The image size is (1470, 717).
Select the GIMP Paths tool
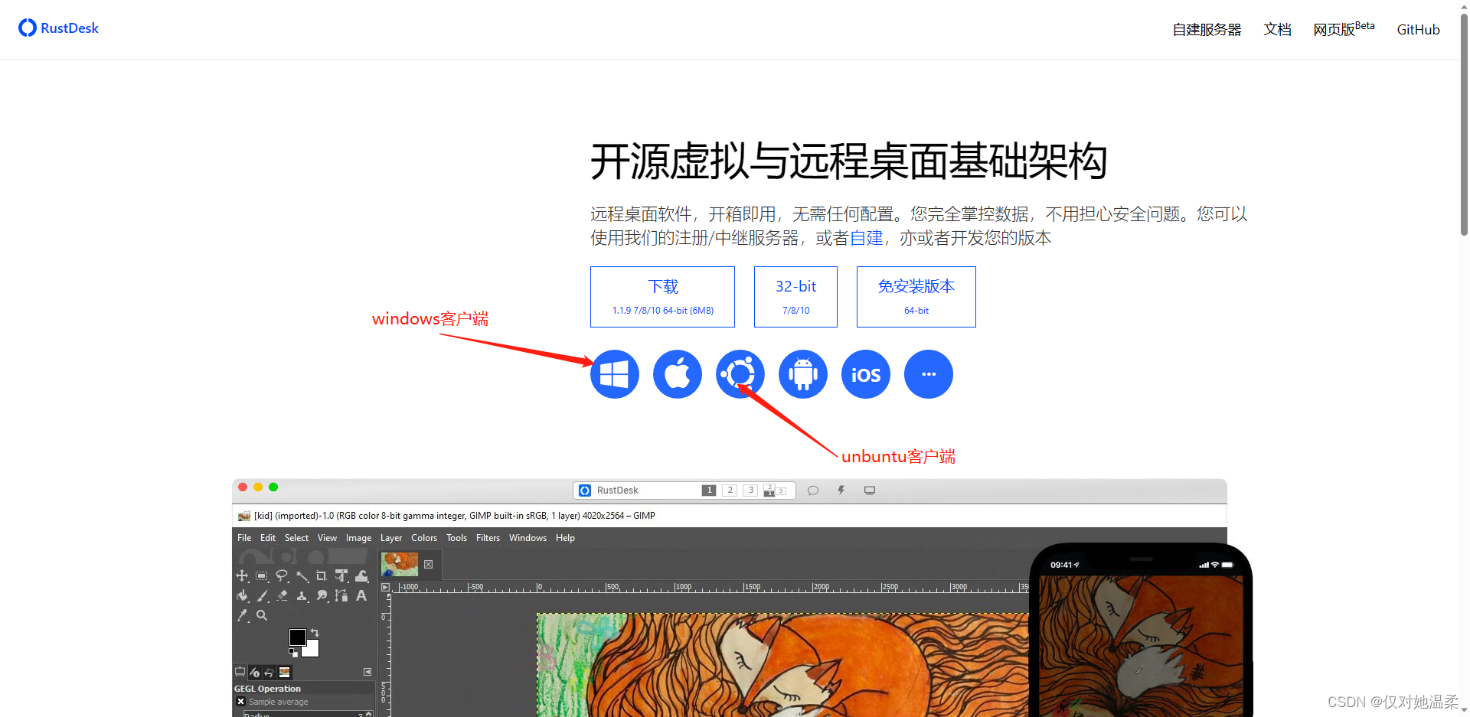341,595
